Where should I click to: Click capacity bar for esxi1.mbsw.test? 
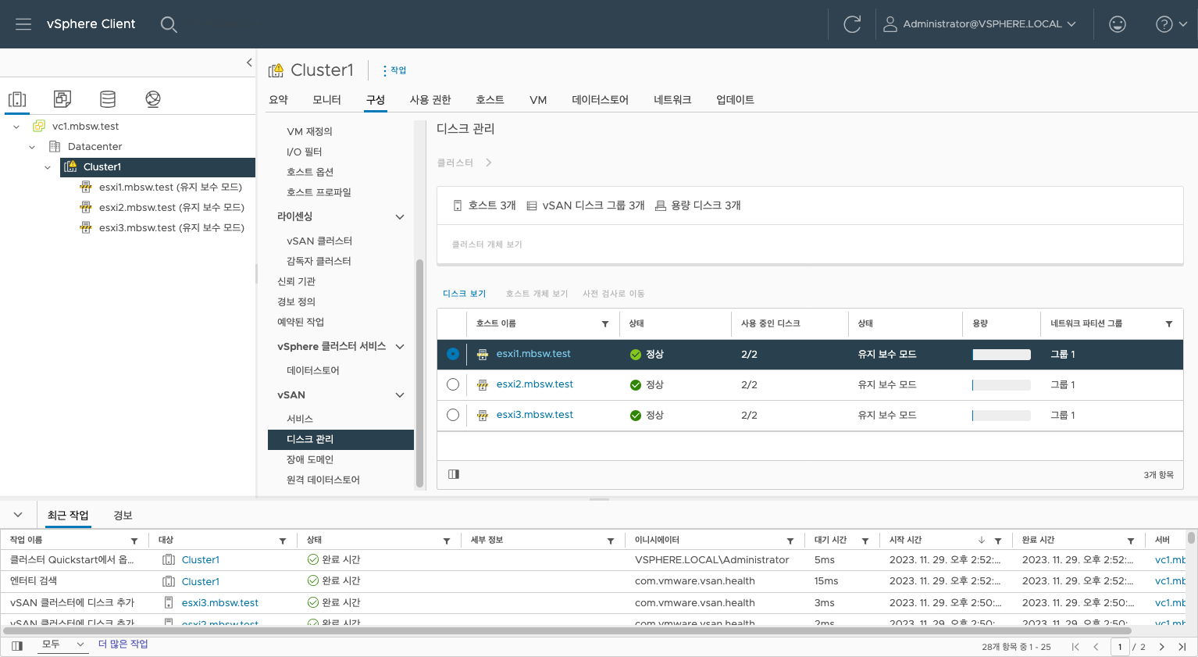(1001, 355)
